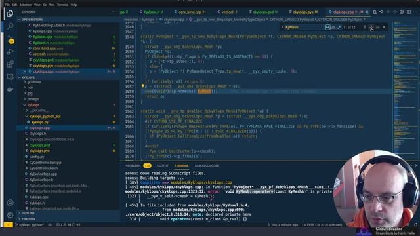The height and width of the screenshot is (236, 420).
Task: Toggle Use Regular Expression in find widget
Action: 339,27
